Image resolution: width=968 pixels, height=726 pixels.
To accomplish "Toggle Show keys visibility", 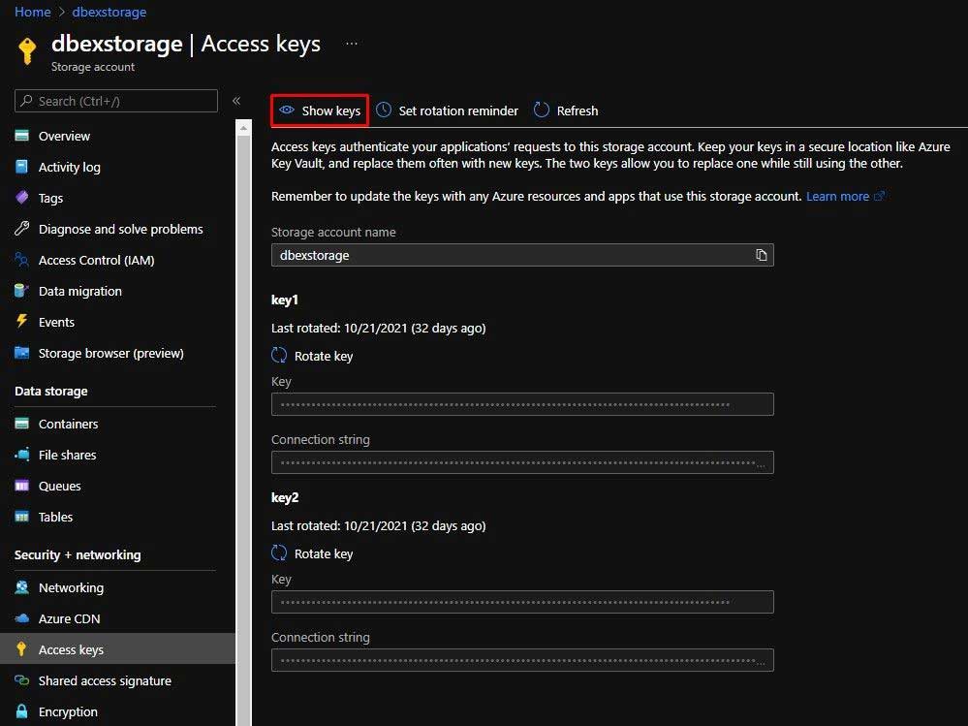I will (x=320, y=110).
